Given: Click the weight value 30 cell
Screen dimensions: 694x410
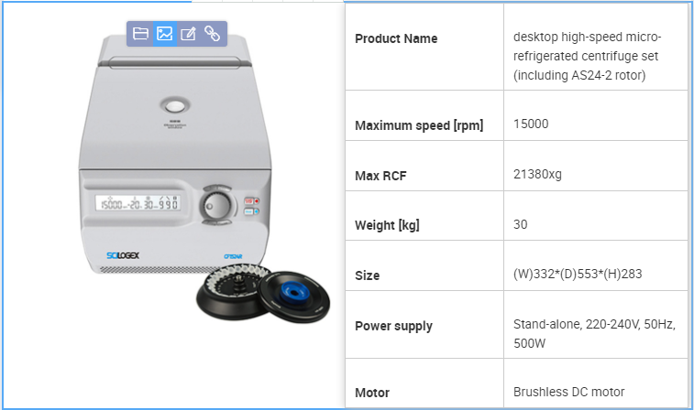Looking at the screenshot, I should tap(596, 216).
